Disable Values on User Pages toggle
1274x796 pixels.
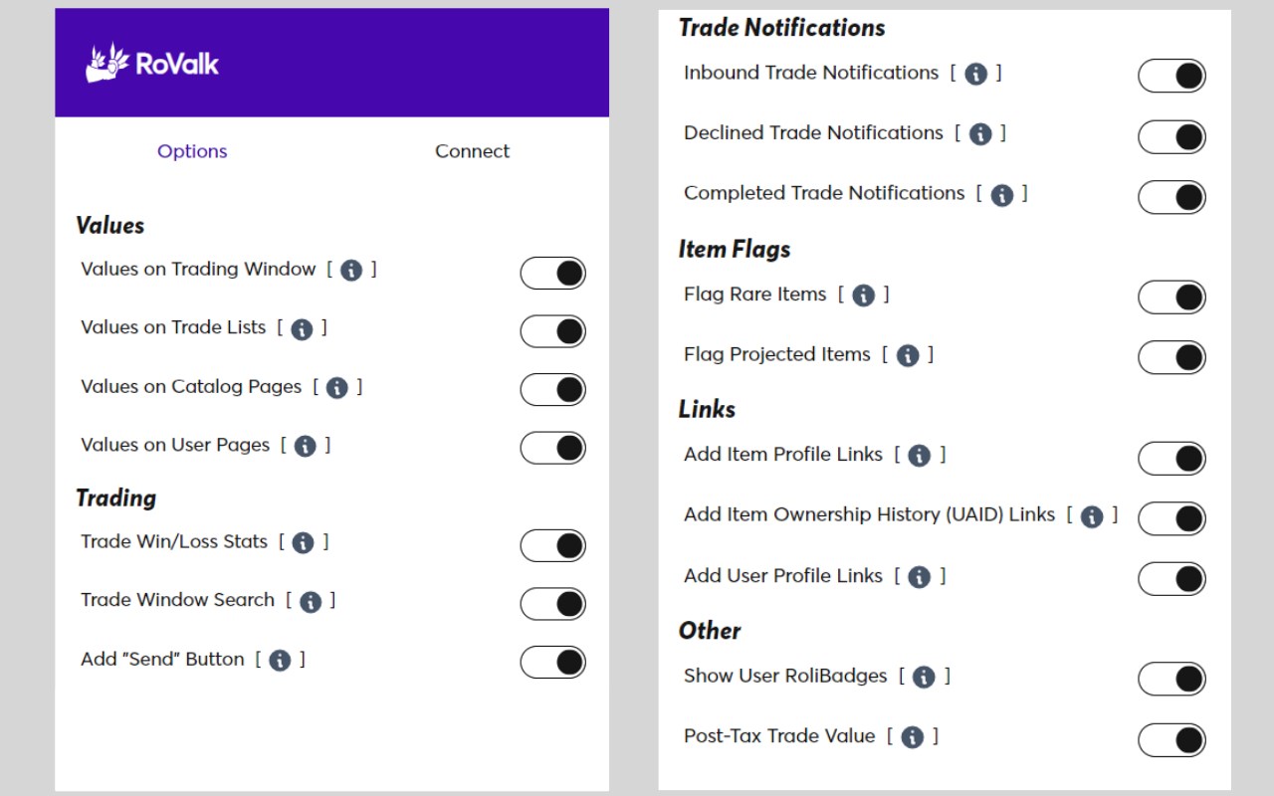click(553, 448)
